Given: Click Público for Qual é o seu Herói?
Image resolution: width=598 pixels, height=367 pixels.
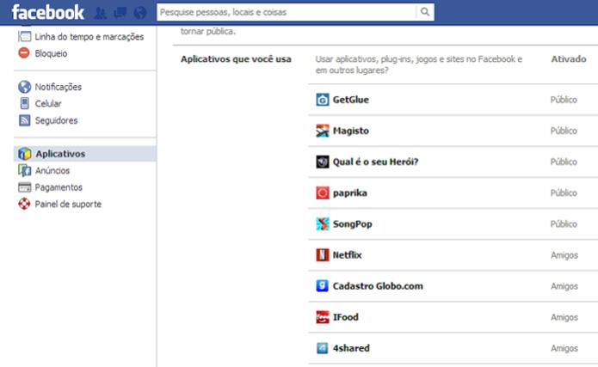Looking at the screenshot, I should (564, 162).
